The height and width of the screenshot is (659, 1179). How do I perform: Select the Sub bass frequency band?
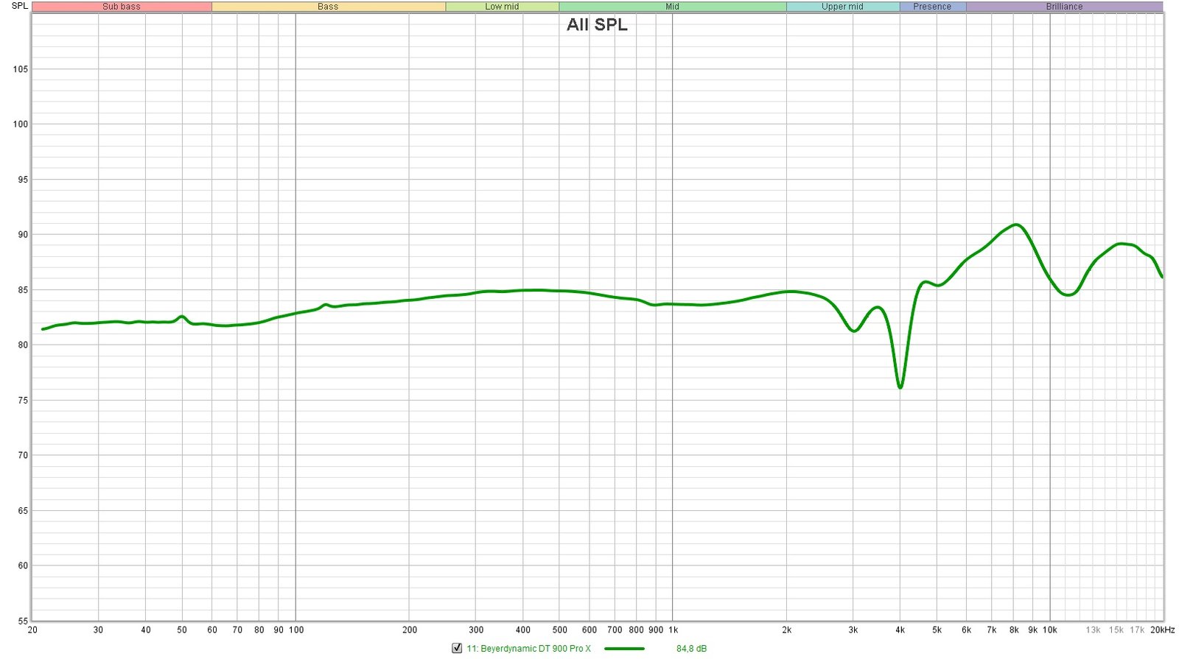point(122,7)
